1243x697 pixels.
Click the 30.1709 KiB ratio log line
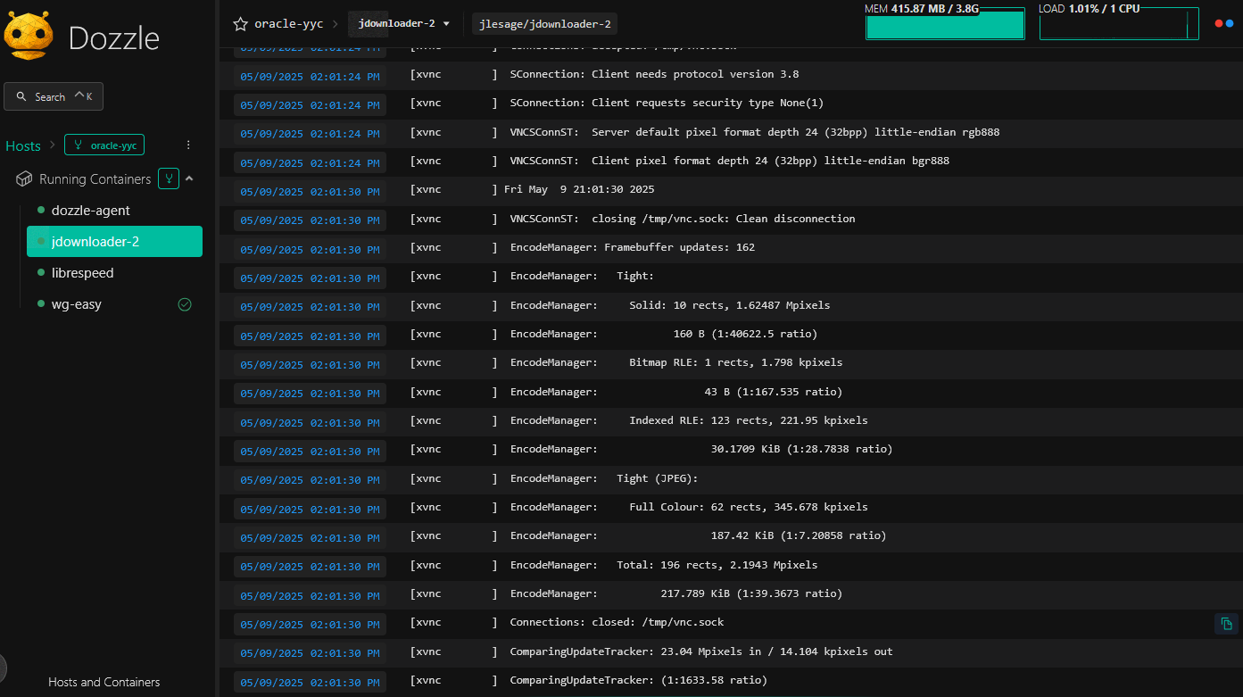(x=731, y=449)
